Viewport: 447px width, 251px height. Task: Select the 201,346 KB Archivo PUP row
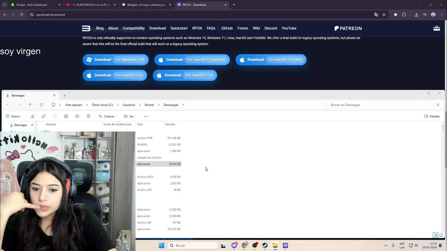coord(159,138)
